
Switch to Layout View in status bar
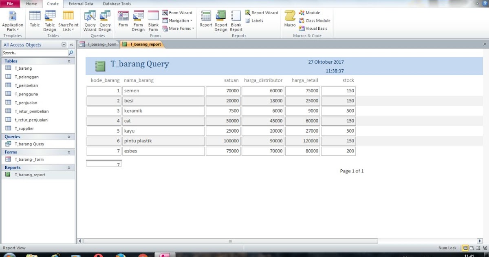click(478, 248)
